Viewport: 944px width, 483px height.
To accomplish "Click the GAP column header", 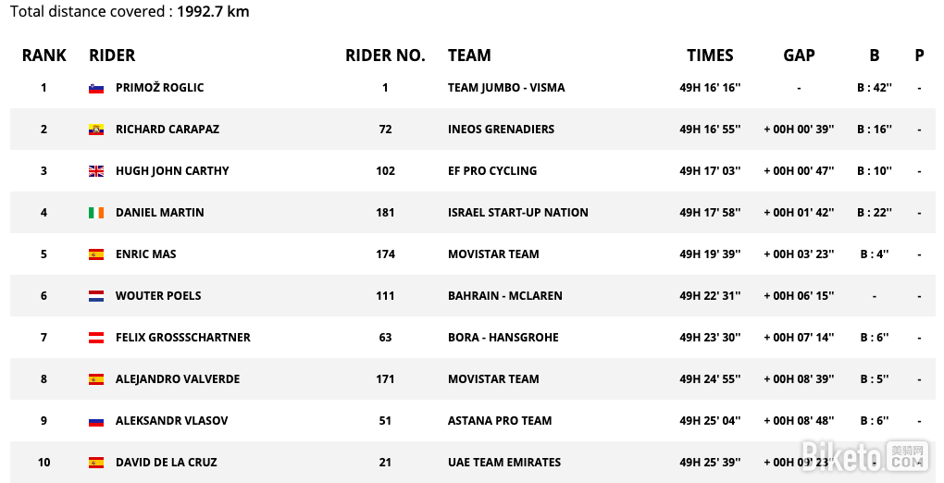I will pos(799,56).
